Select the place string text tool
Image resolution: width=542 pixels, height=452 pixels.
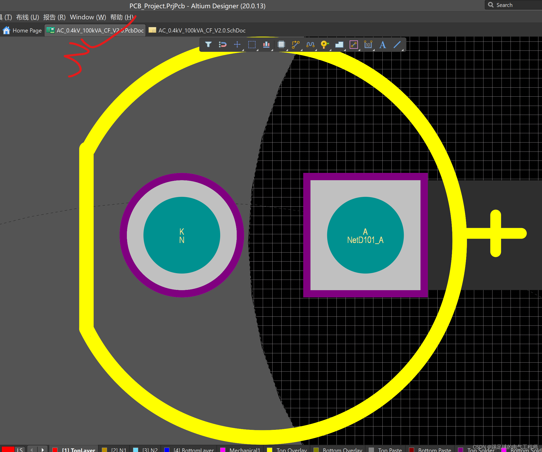[382, 44]
